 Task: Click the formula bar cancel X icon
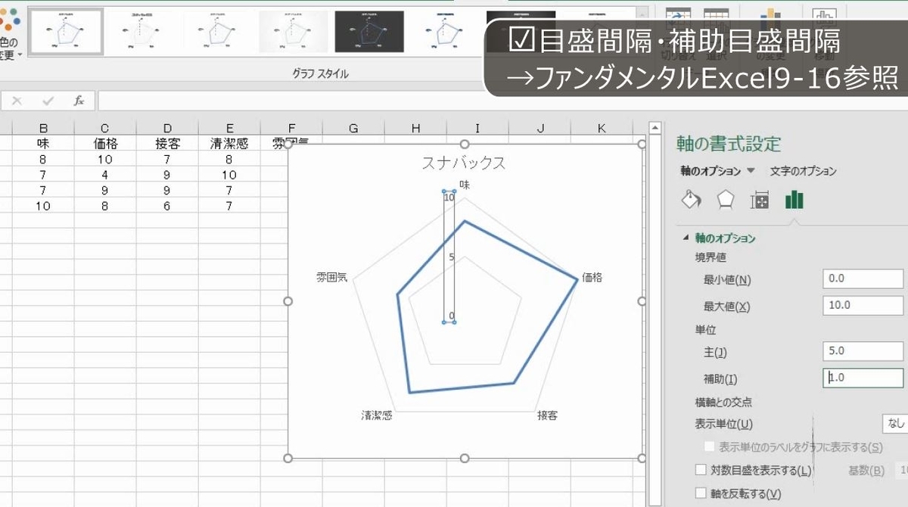tap(17, 101)
